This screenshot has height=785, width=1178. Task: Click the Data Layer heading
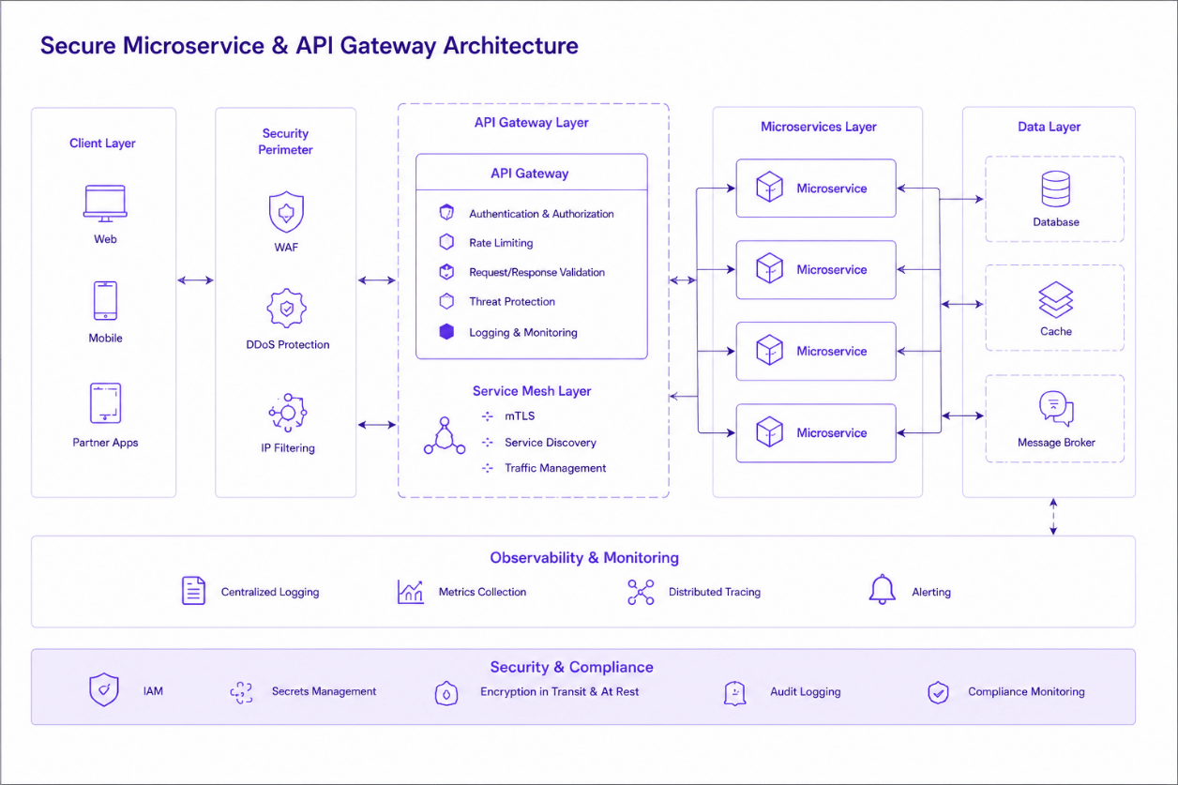coord(1050,127)
